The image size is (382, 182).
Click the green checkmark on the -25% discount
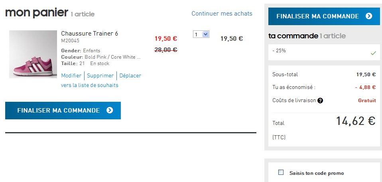click(373, 53)
